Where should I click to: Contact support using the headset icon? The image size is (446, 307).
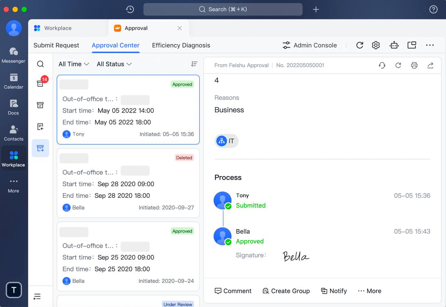pos(382,65)
